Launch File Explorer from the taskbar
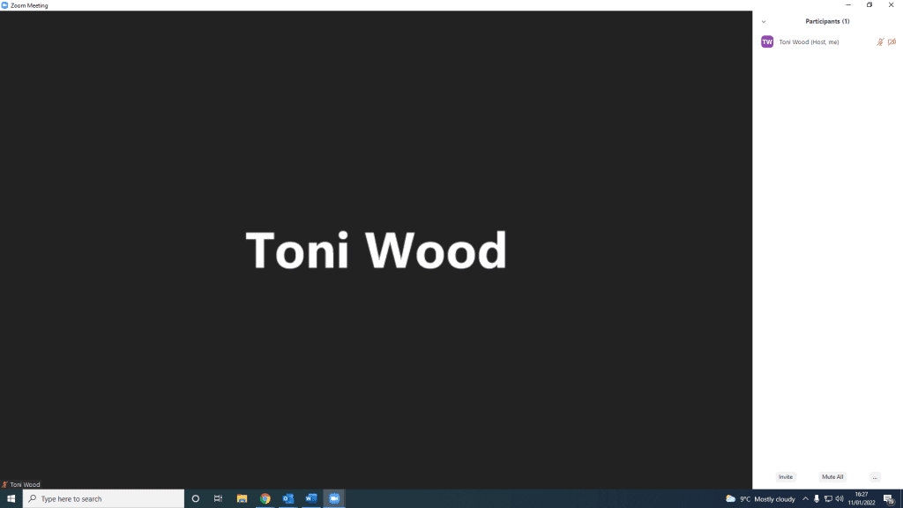This screenshot has height=508, width=903. click(242, 498)
